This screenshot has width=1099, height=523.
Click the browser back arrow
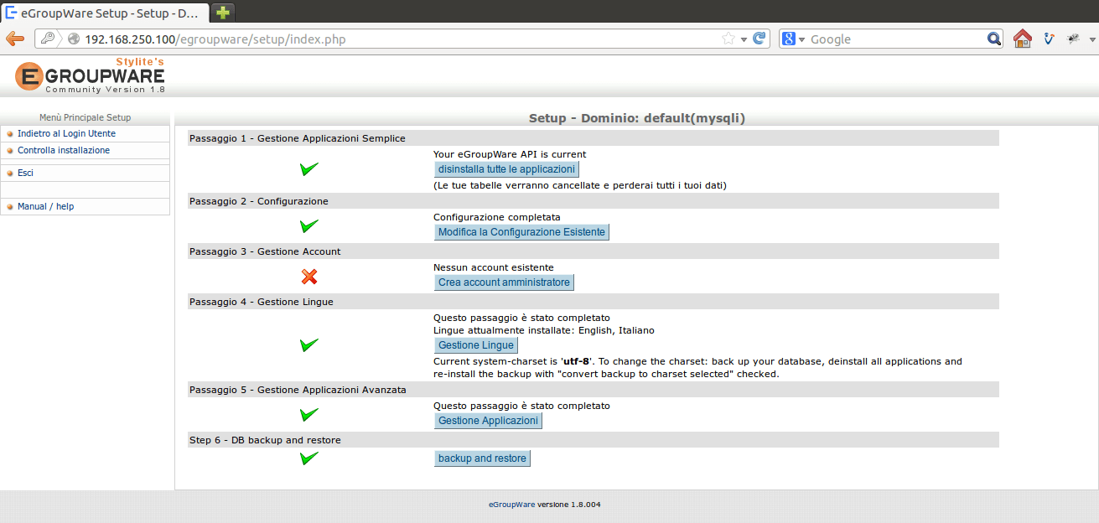coord(15,39)
